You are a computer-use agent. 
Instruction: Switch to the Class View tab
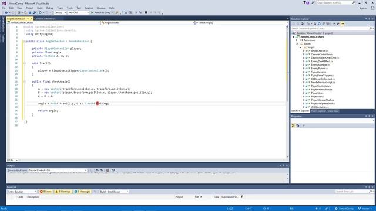pos(333,111)
